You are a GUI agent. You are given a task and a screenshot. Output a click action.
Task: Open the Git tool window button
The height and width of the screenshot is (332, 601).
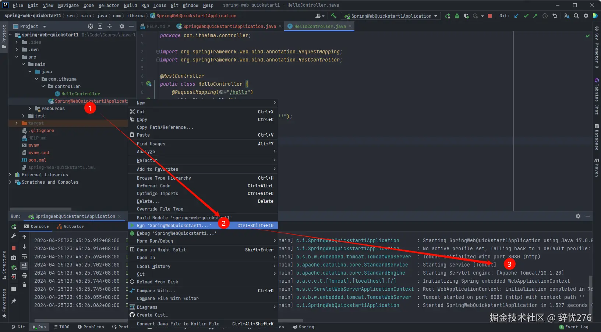pyautogui.click(x=18, y=327)
